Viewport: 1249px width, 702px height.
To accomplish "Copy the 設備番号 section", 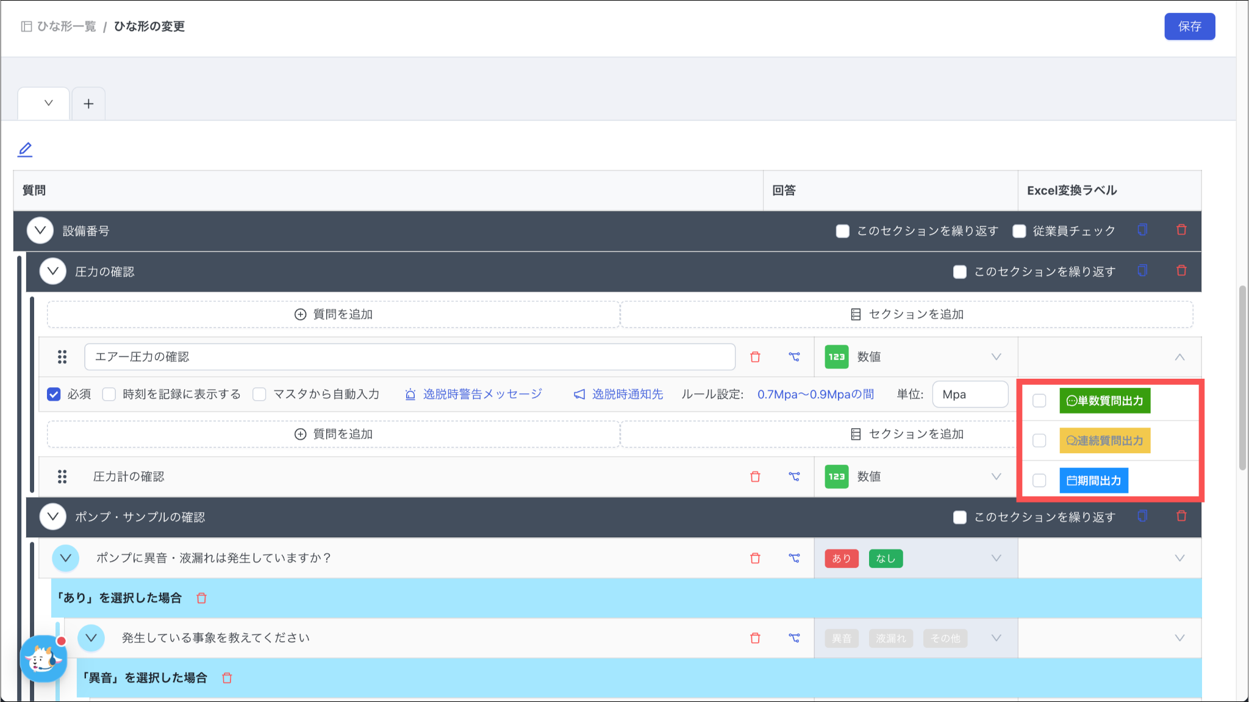I will tap(1142, 230).
